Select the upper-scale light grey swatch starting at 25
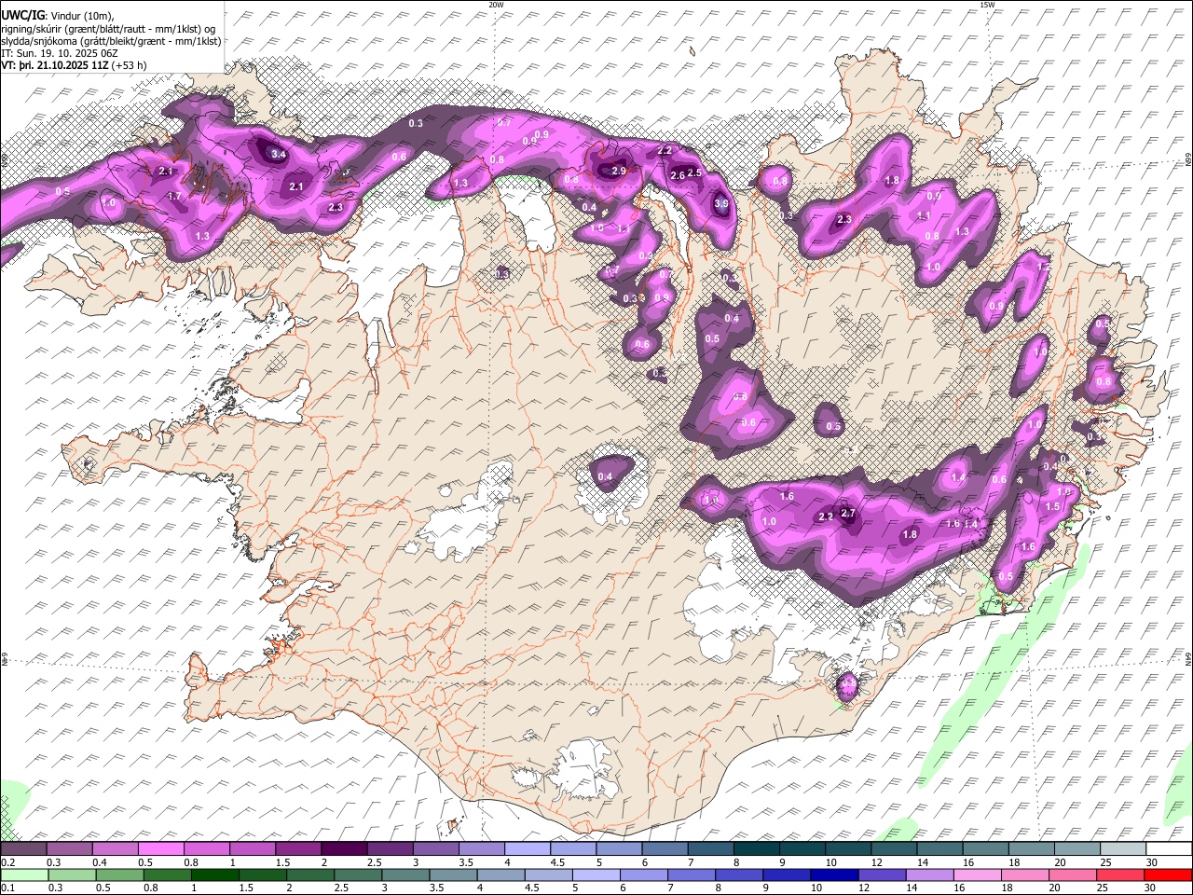 point(1122,849)
